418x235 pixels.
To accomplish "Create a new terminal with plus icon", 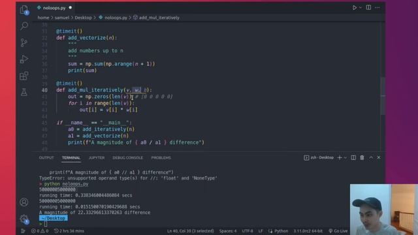I will [x=340, y=158].
